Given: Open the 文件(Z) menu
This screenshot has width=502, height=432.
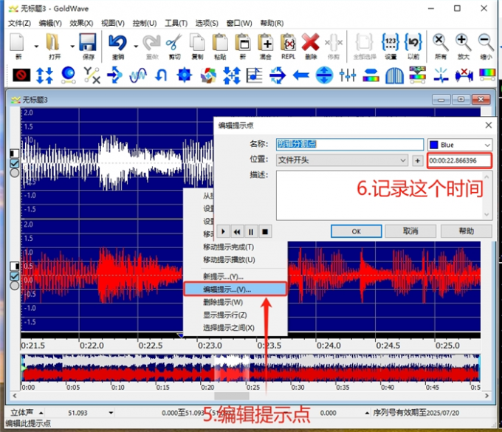Looking at the screenshot, I should click(x=19, y=23).
